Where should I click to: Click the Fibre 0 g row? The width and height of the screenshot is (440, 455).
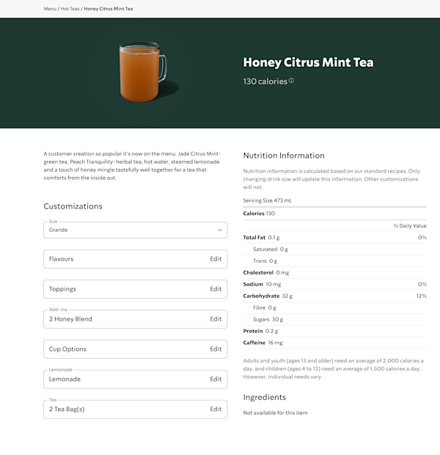click(334, 307)
